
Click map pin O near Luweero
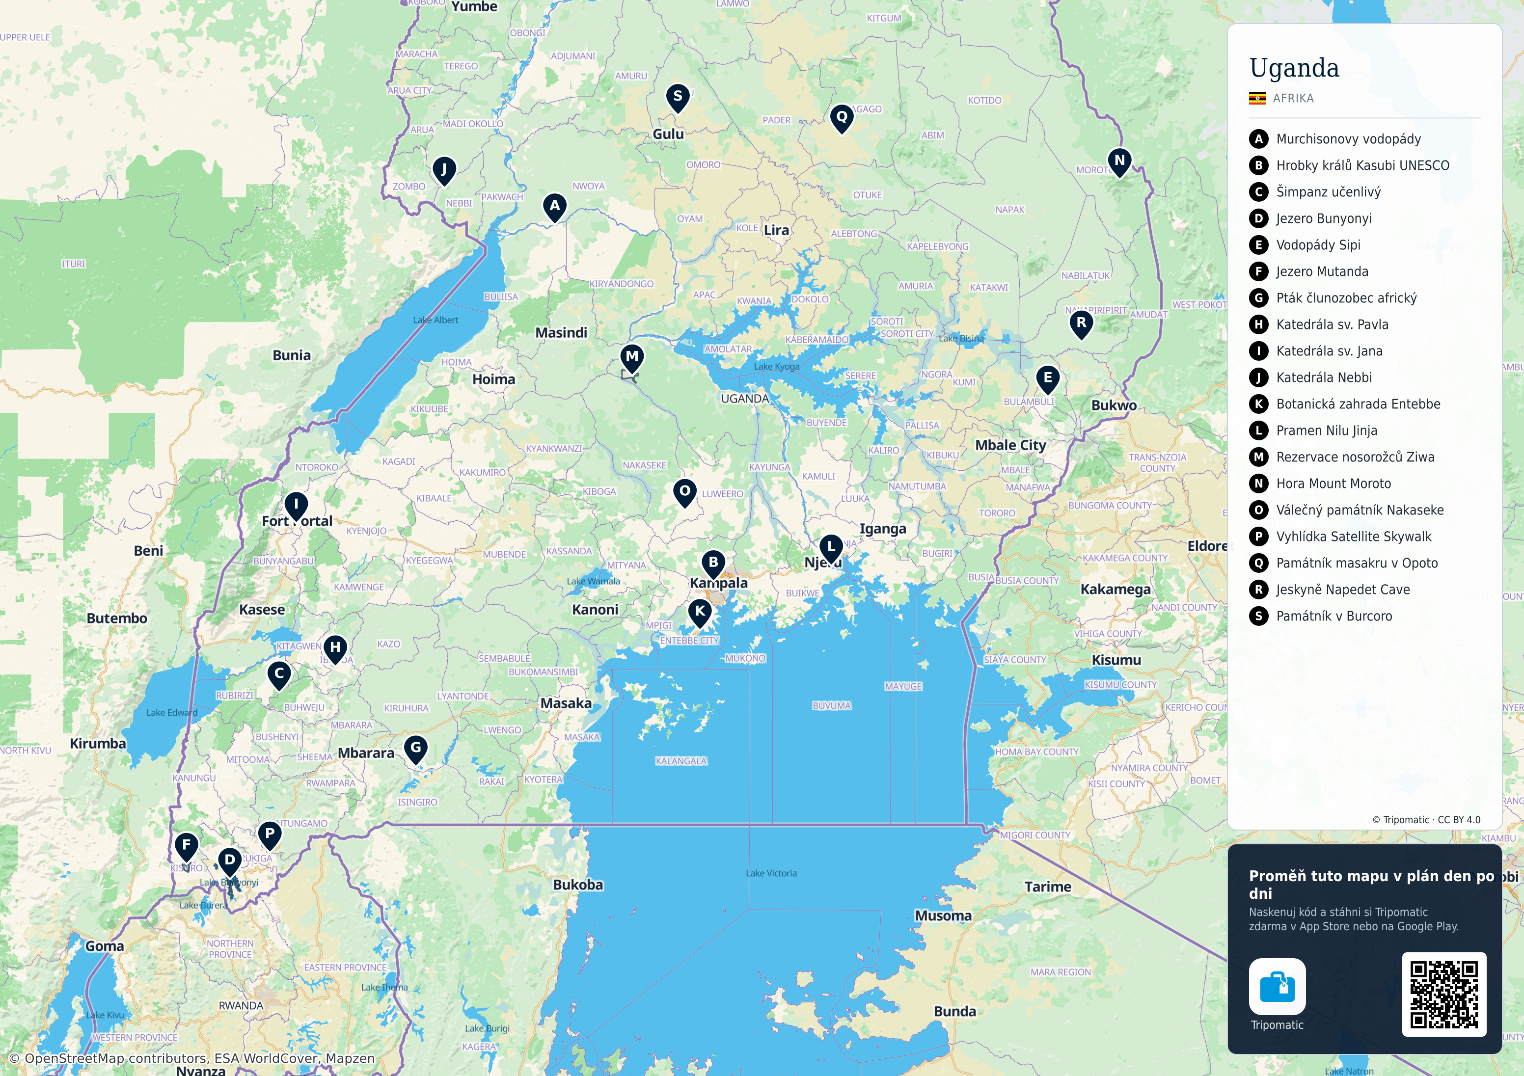tap(685, 492)
